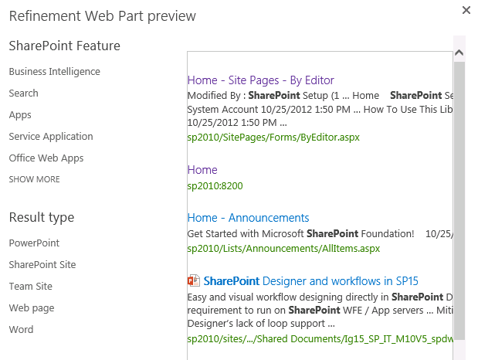Screen dimensions: 478x360
Task: Click the 'System Account 10/25/2012 1:50 PM' snippet line
Action: pyautogui.click(x=320, y=109)
